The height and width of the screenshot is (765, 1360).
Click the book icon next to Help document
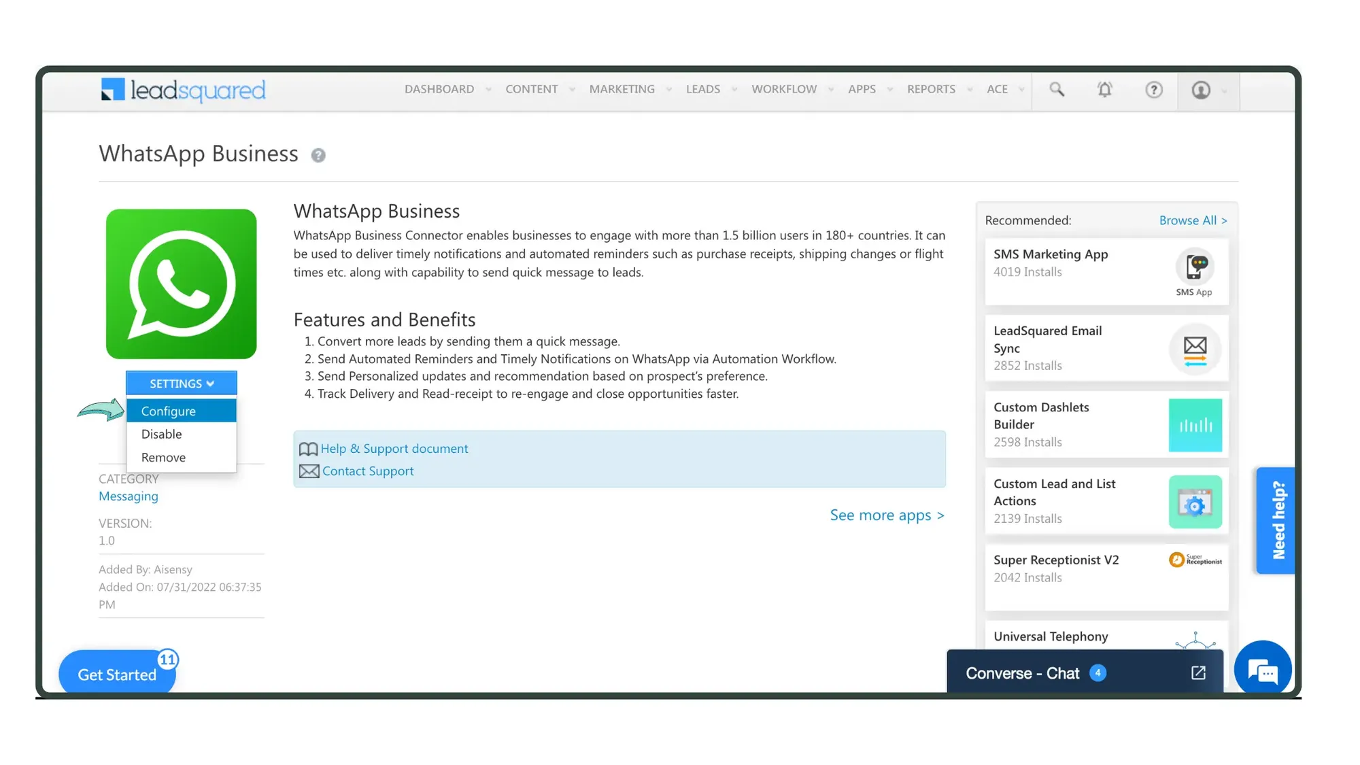(308, 449)
